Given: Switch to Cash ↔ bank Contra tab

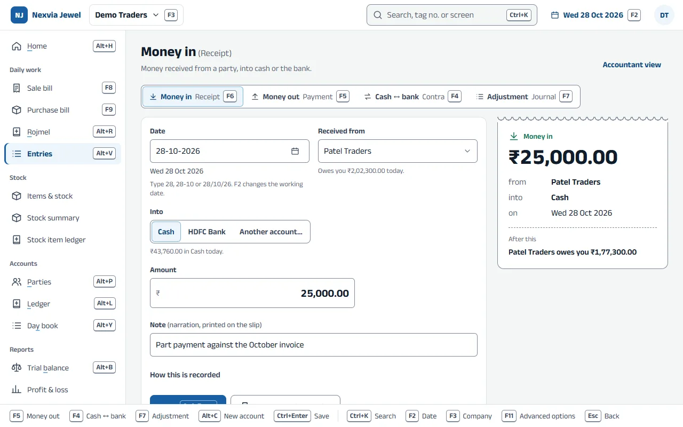Looking at the screenshot, I should pyautogui.click(x=412, y=97).
